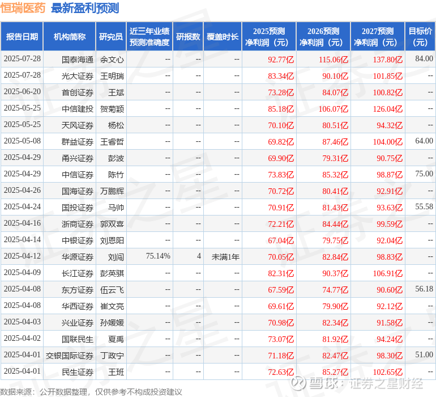Click the 目标价 column header

tap(420, 37)
